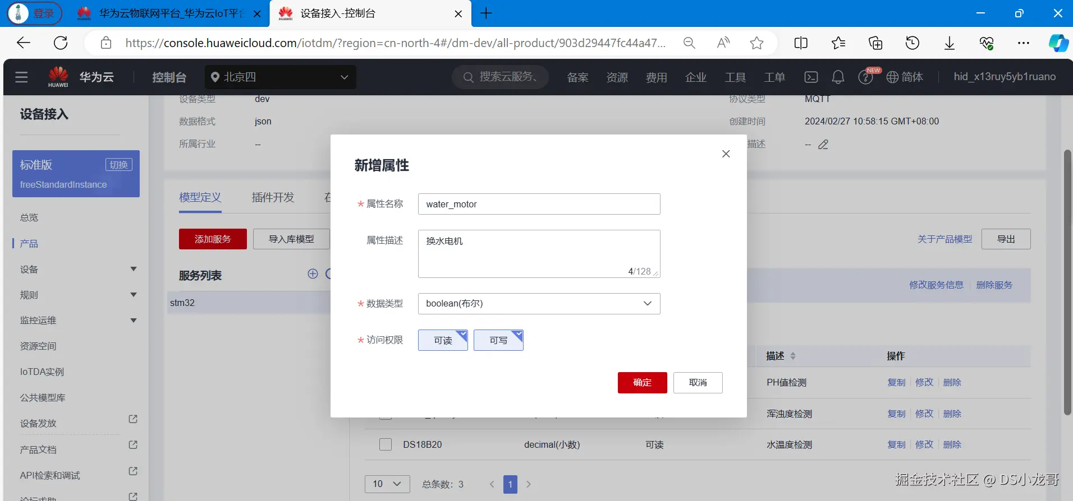This screenshot has width=1073, height=501.
Task: Open the favorites list icon
Action: [x=838, y=43]
